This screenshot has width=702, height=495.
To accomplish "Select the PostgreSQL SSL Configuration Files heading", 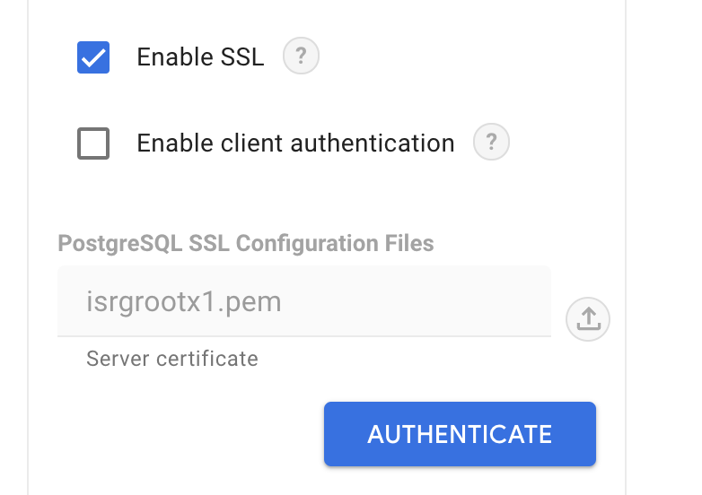I will pos(246,244).
